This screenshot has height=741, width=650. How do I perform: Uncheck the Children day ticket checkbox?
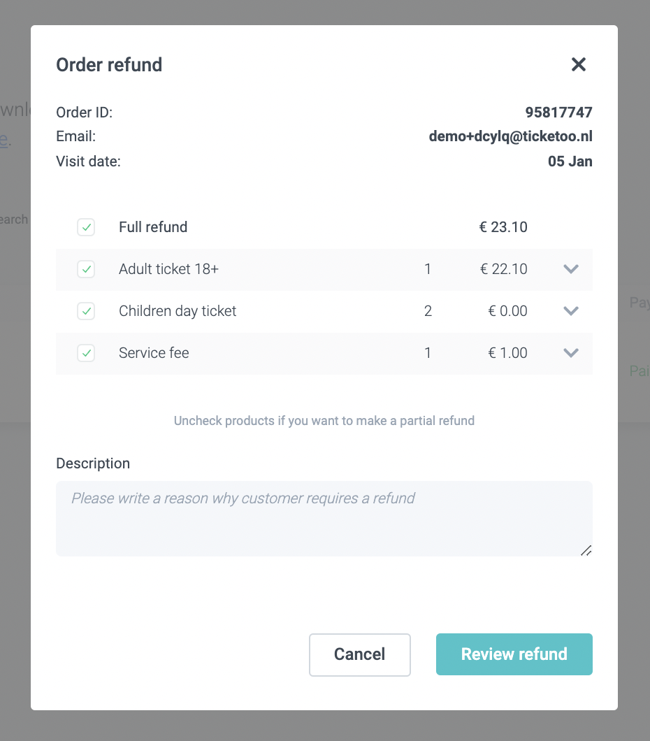pos(86,311)
